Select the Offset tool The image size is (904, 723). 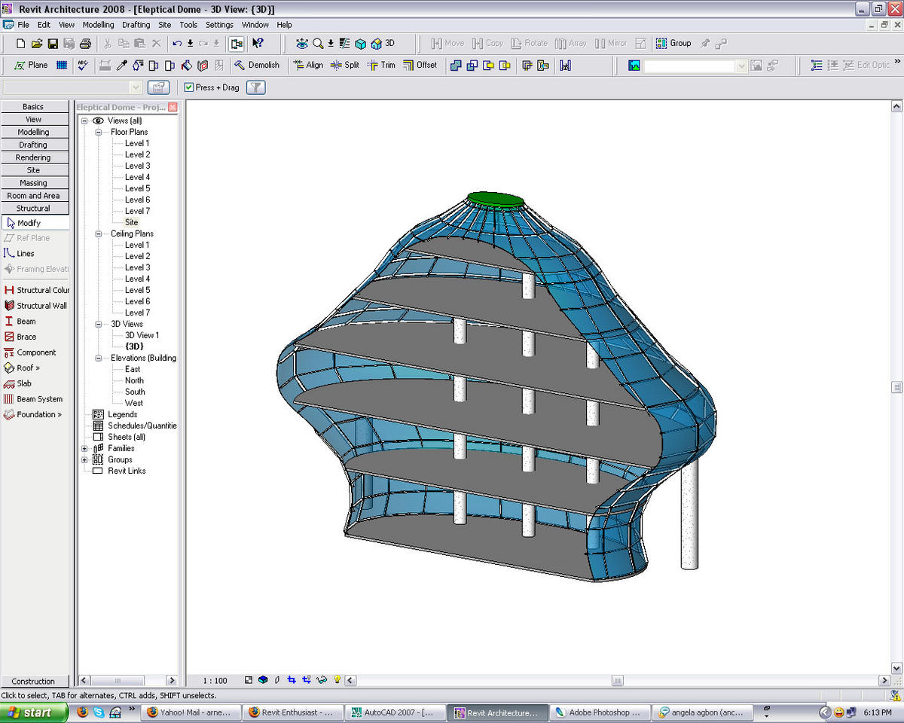(x=420, y=66)
